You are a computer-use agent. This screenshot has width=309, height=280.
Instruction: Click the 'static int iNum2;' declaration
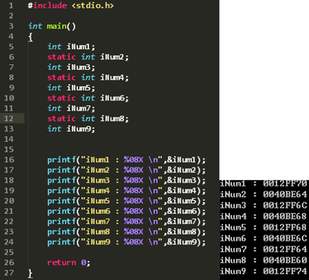point(88,57)
